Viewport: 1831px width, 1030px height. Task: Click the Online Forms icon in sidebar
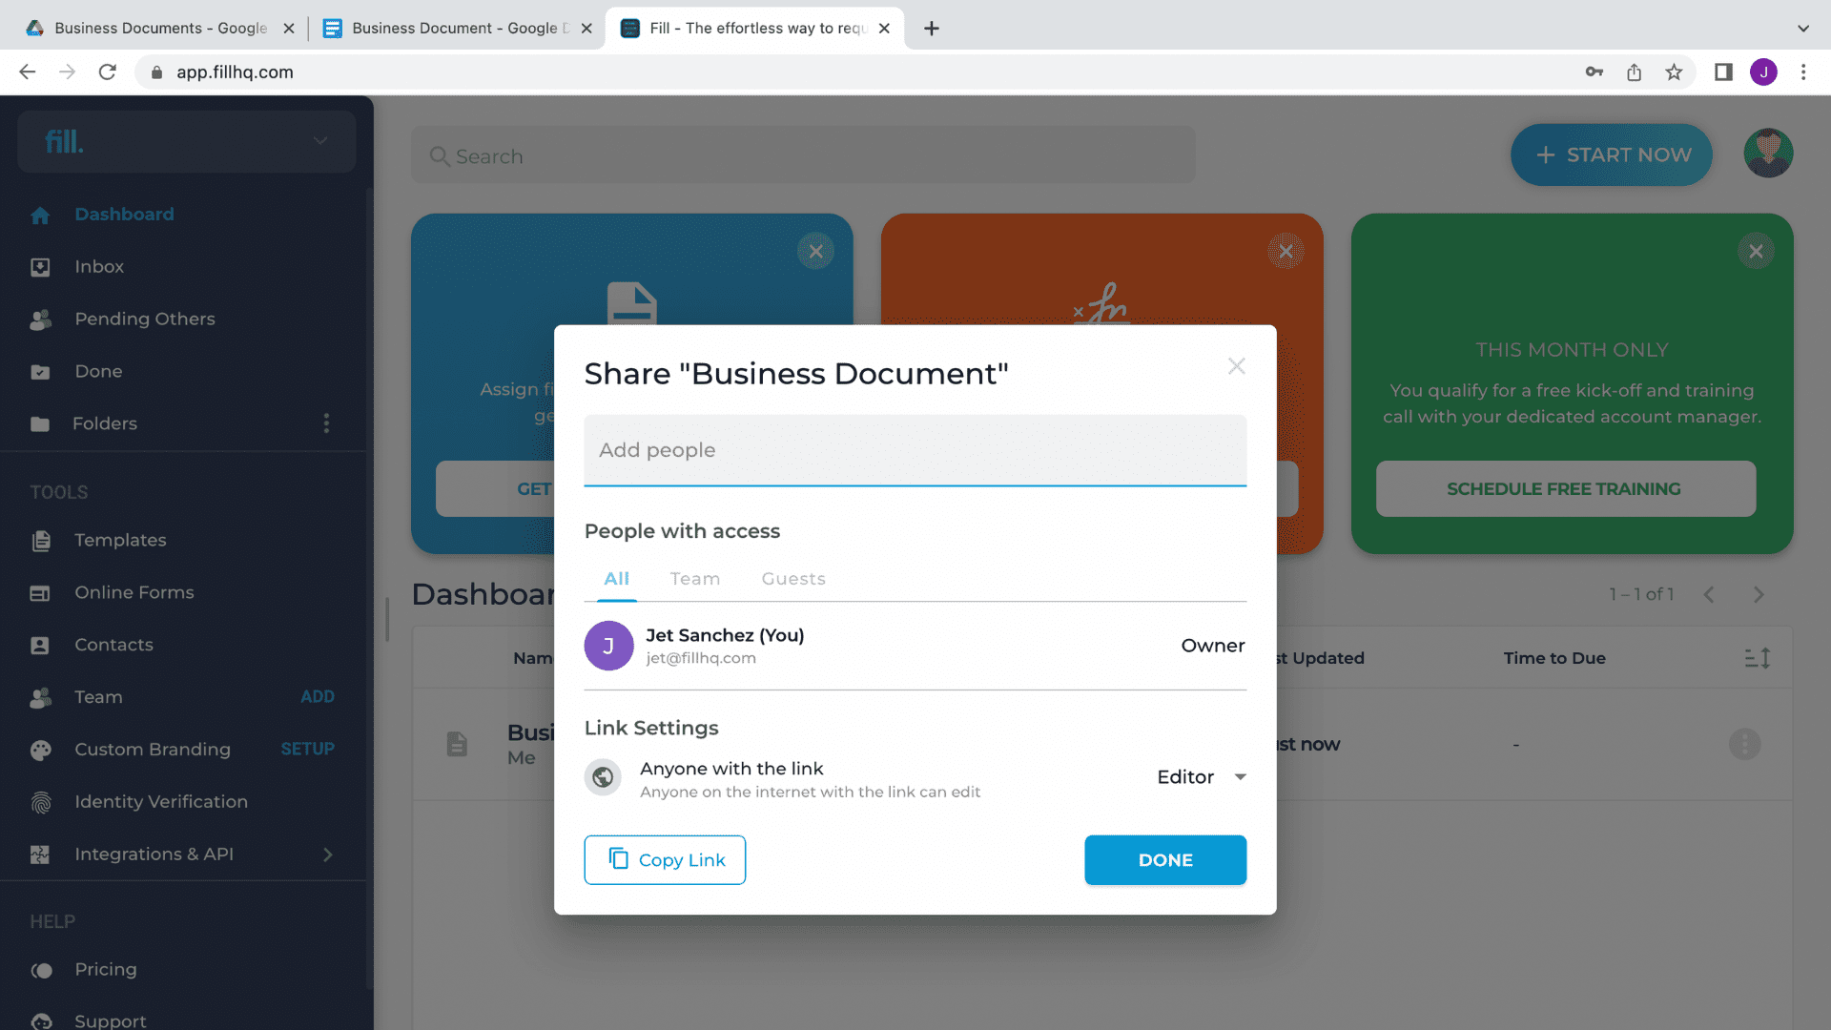click(42, 591)
